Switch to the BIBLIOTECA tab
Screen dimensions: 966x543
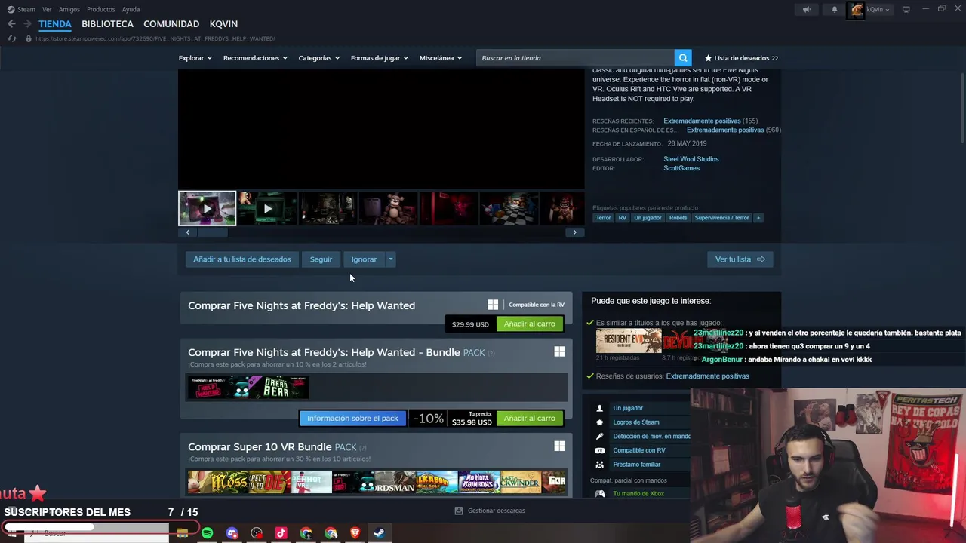[x=107, y=24]
